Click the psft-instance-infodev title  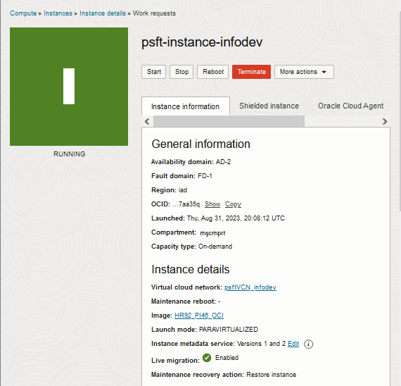[202, 42]
